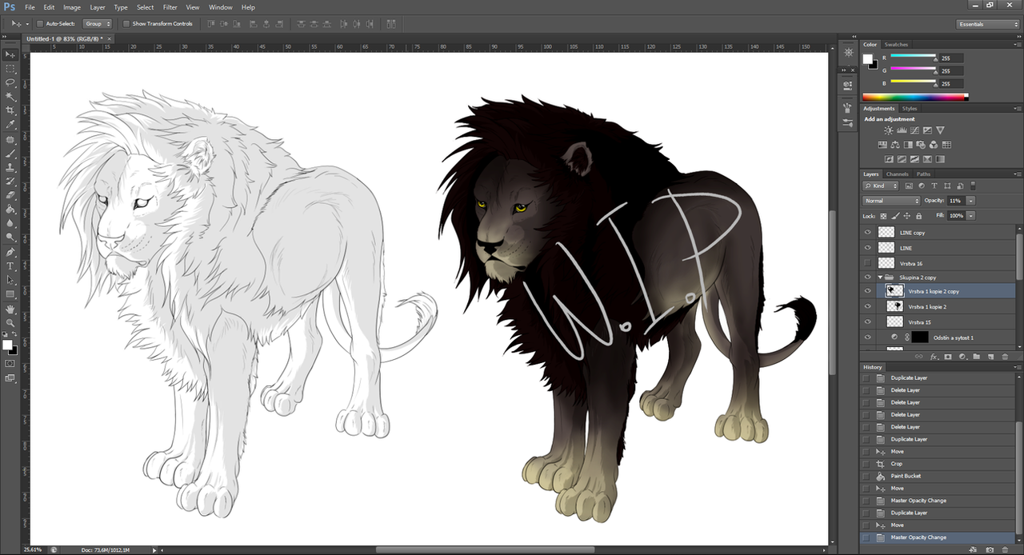The width and height of the screenshot is (1024, 555).
Task: Open the Window menu
Action: pos(221,7)
